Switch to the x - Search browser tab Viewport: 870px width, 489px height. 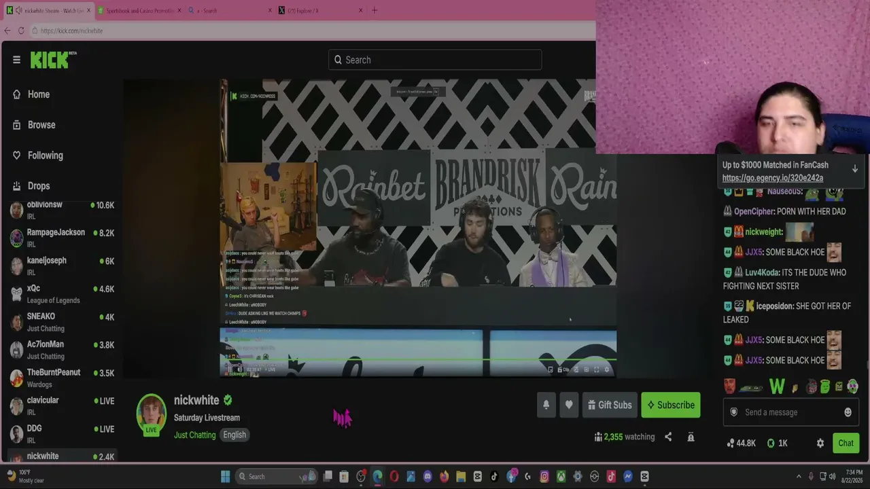tap(230, 10)
